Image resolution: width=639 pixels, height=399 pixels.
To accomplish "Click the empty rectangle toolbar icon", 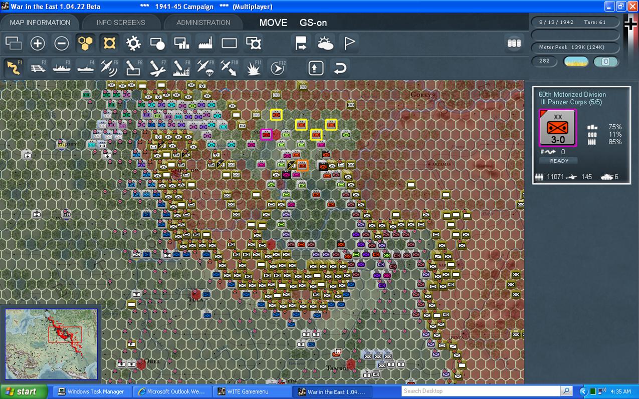I will pyautogui.click(x=230, y=44).
